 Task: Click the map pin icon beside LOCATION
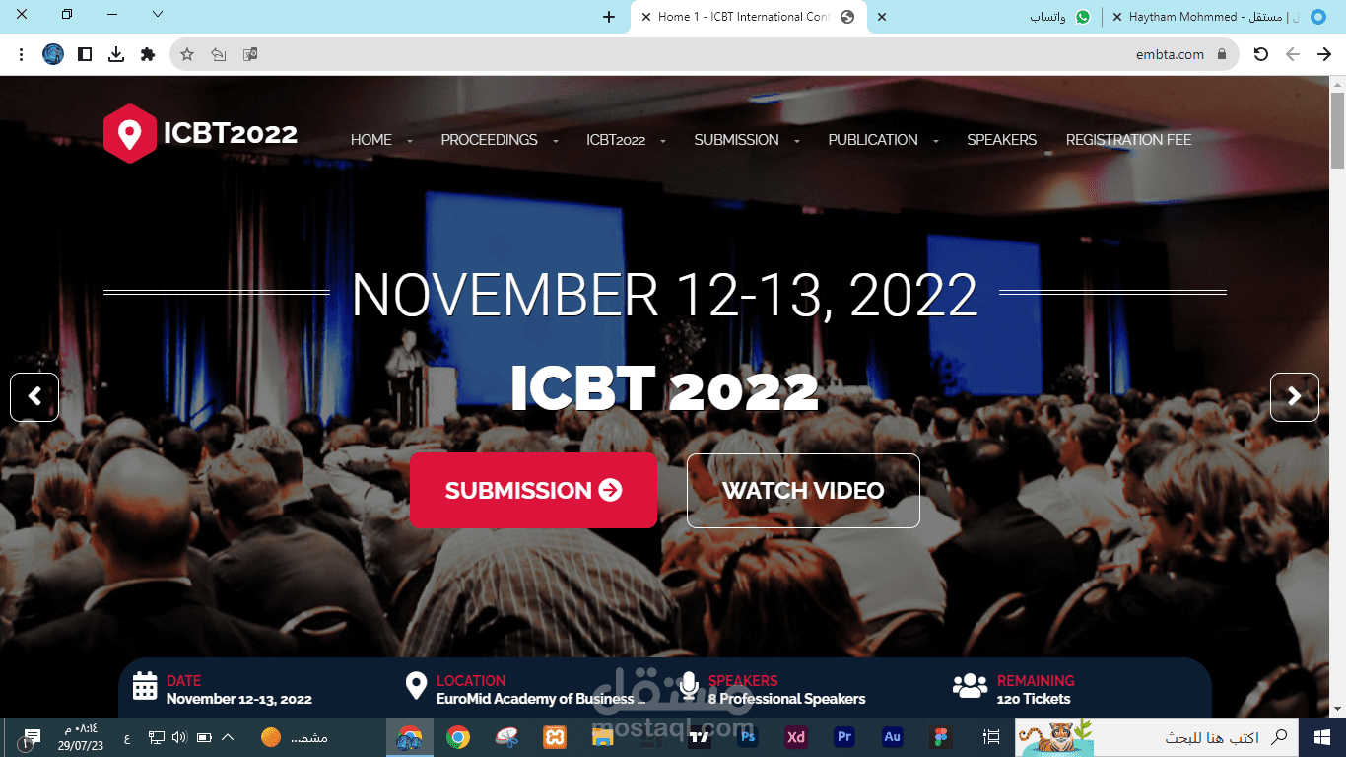(416, 686)
